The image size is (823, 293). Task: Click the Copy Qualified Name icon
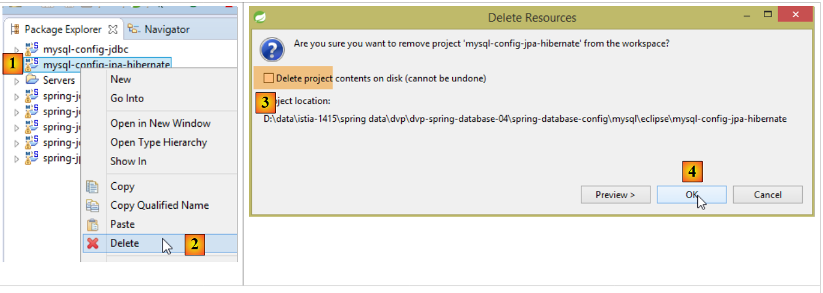[x=92, y=205]
